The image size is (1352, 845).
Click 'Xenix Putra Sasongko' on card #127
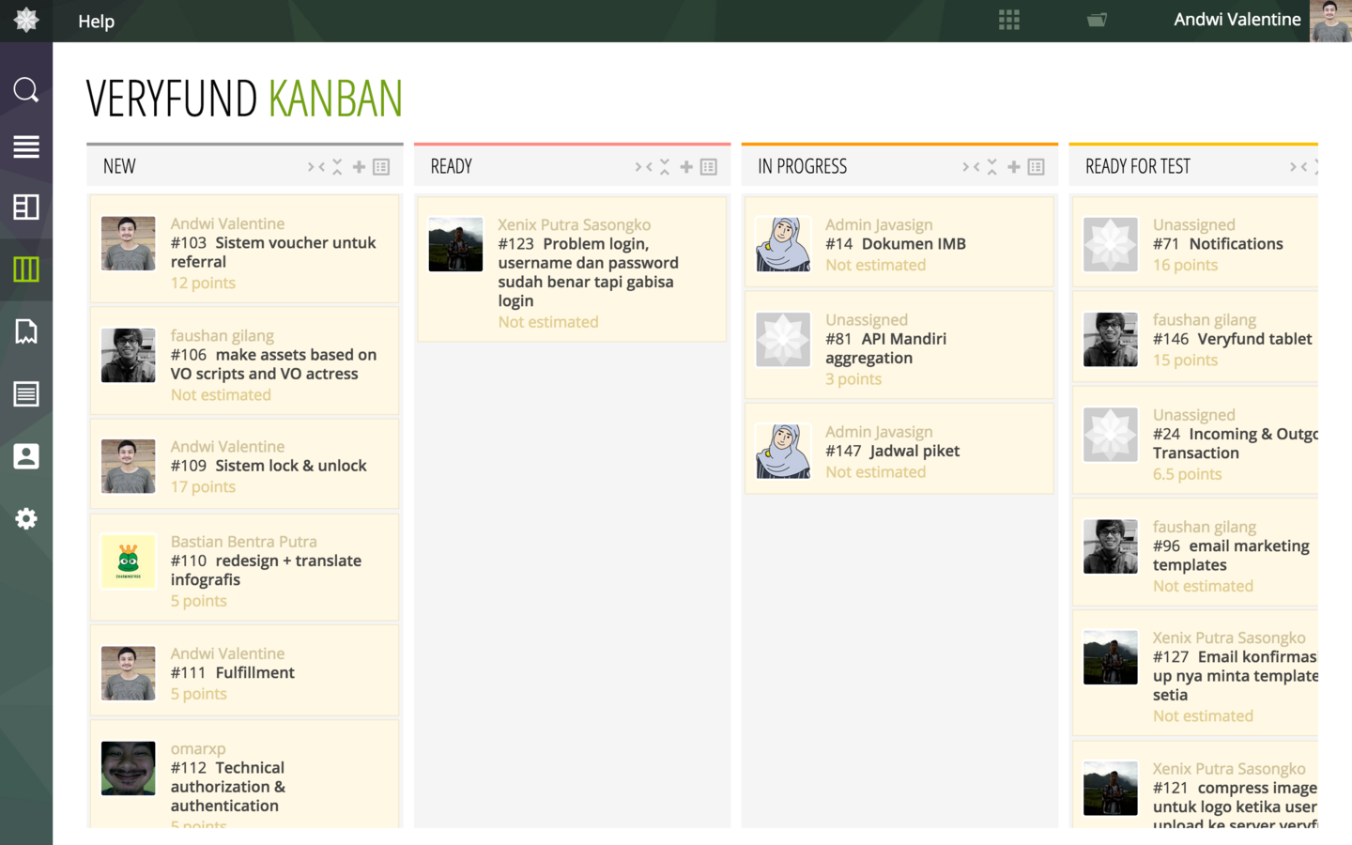1229,638
